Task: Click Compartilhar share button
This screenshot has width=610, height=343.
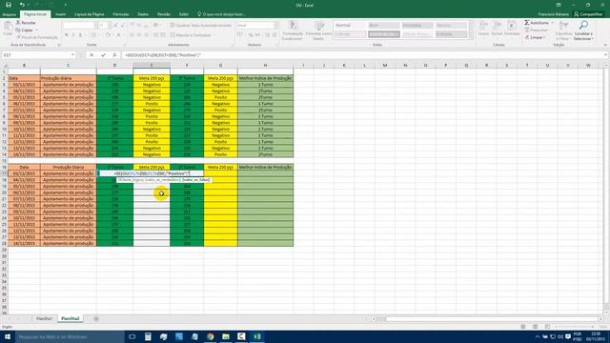Action: [588, 14]
